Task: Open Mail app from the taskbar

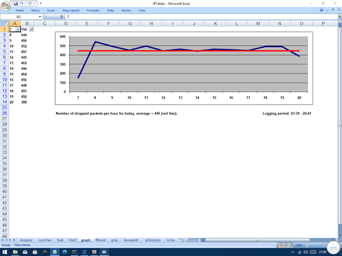Action: (25, 252)
